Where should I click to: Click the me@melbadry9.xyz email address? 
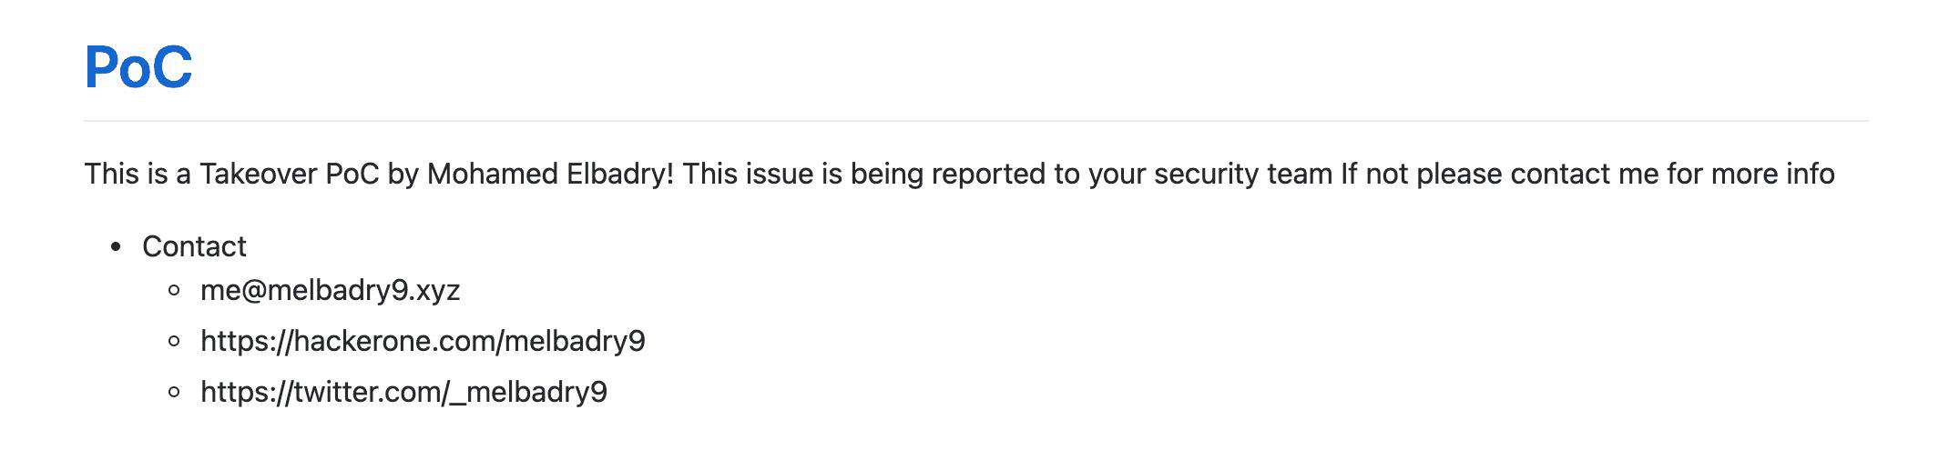(x=331, y=290)
